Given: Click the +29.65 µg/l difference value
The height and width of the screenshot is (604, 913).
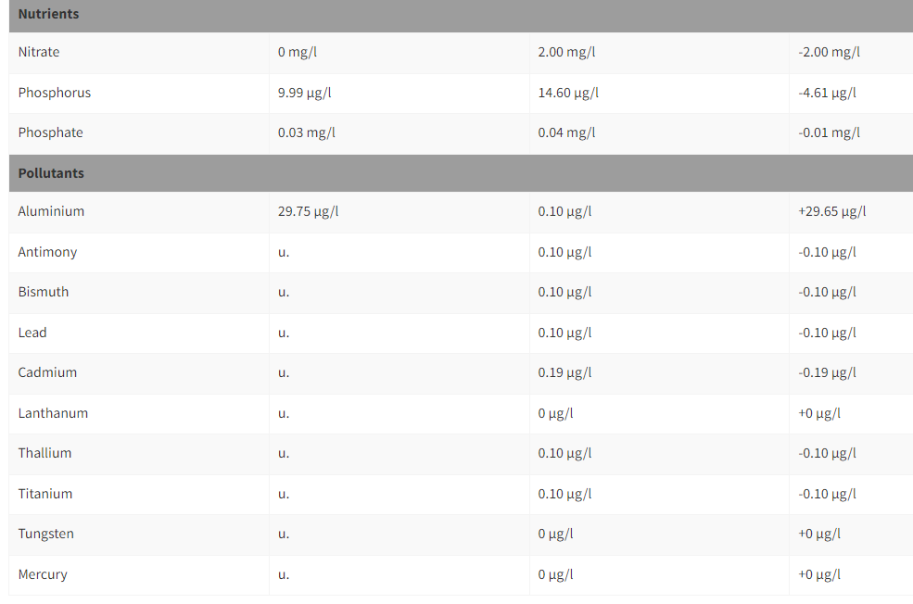Looking at the screenshot, I should [x=831, y=211].
